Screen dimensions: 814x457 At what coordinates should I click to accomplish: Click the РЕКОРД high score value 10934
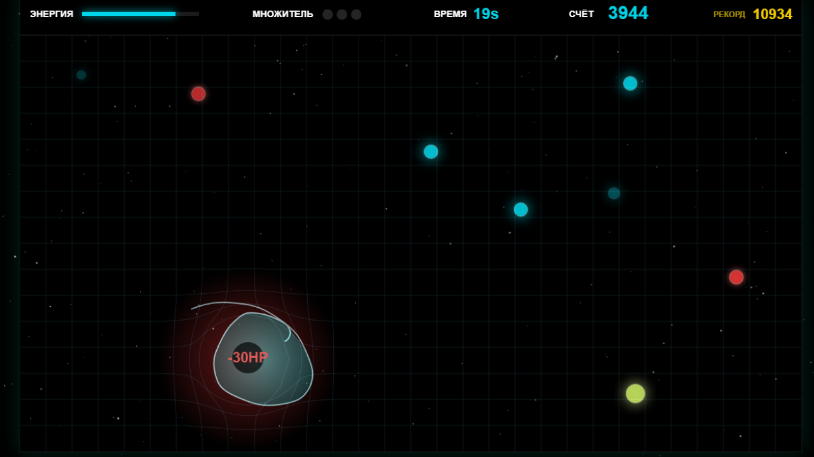coord(772,13)
